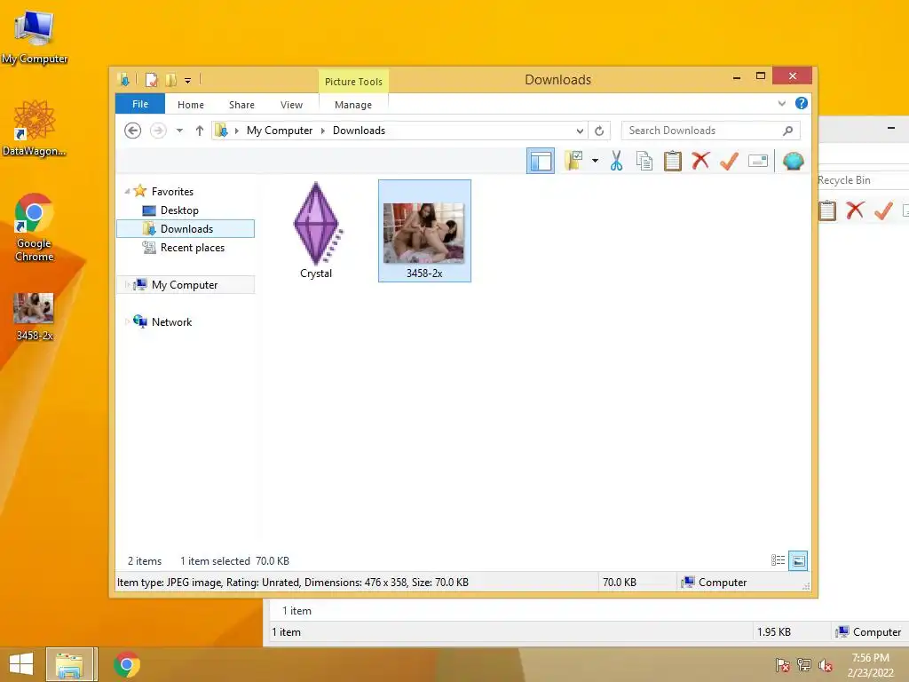
Task: Select the Crystal file in Downloads
Action: pyautogui.click(x=316, y=231)
